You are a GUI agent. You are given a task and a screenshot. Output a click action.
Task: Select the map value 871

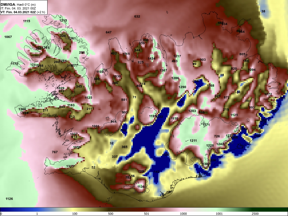click(227, 97)
